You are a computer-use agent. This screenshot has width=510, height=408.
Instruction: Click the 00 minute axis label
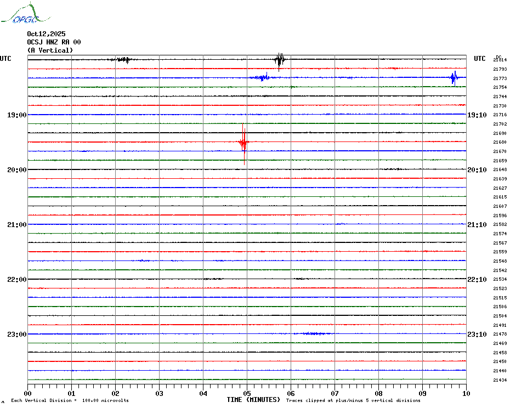coord(27,394)
